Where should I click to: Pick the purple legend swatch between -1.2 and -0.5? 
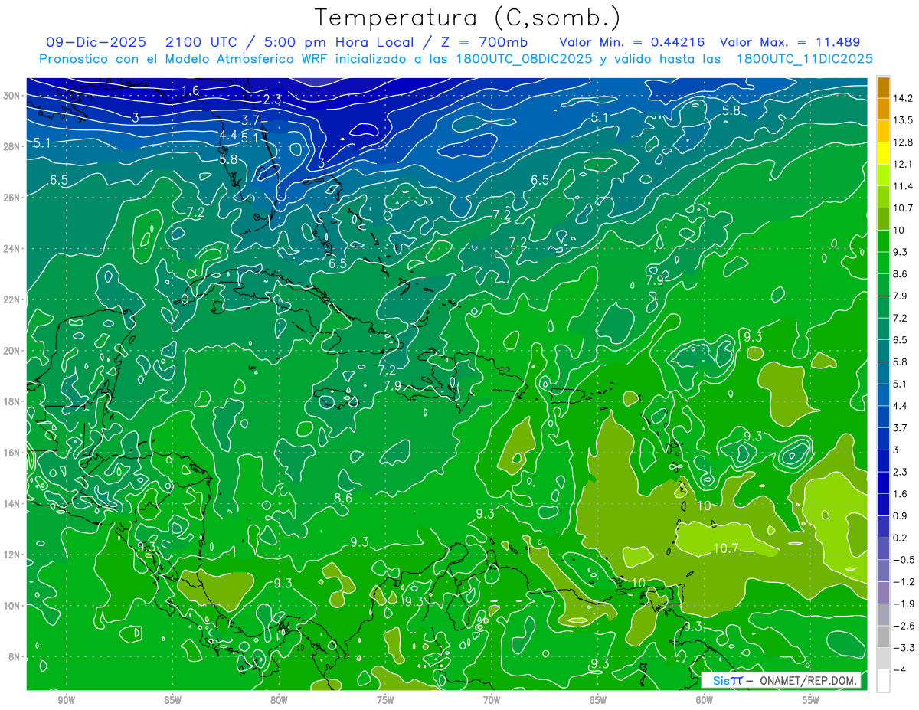click(883, 571)
